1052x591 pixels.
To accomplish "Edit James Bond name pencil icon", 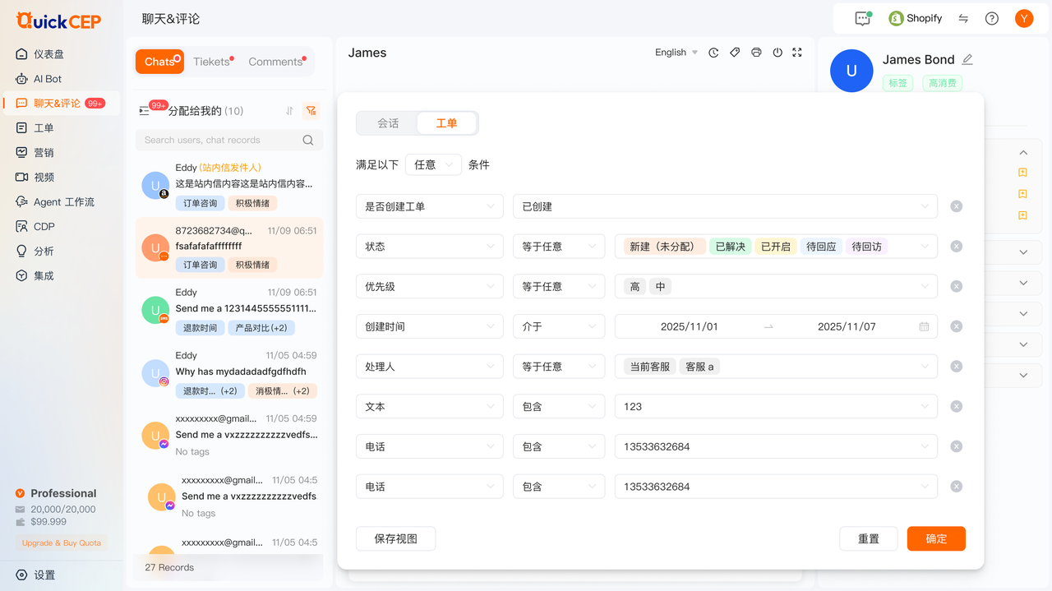I will [967, 59].
